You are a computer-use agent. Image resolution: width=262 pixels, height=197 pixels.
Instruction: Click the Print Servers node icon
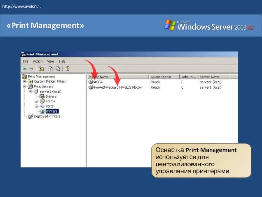[x=30, y=86]
